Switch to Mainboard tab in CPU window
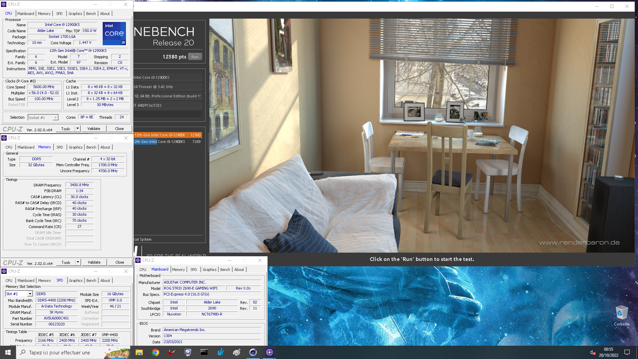The height and width of the screenshot is (359, 638). tap(26, 14)
